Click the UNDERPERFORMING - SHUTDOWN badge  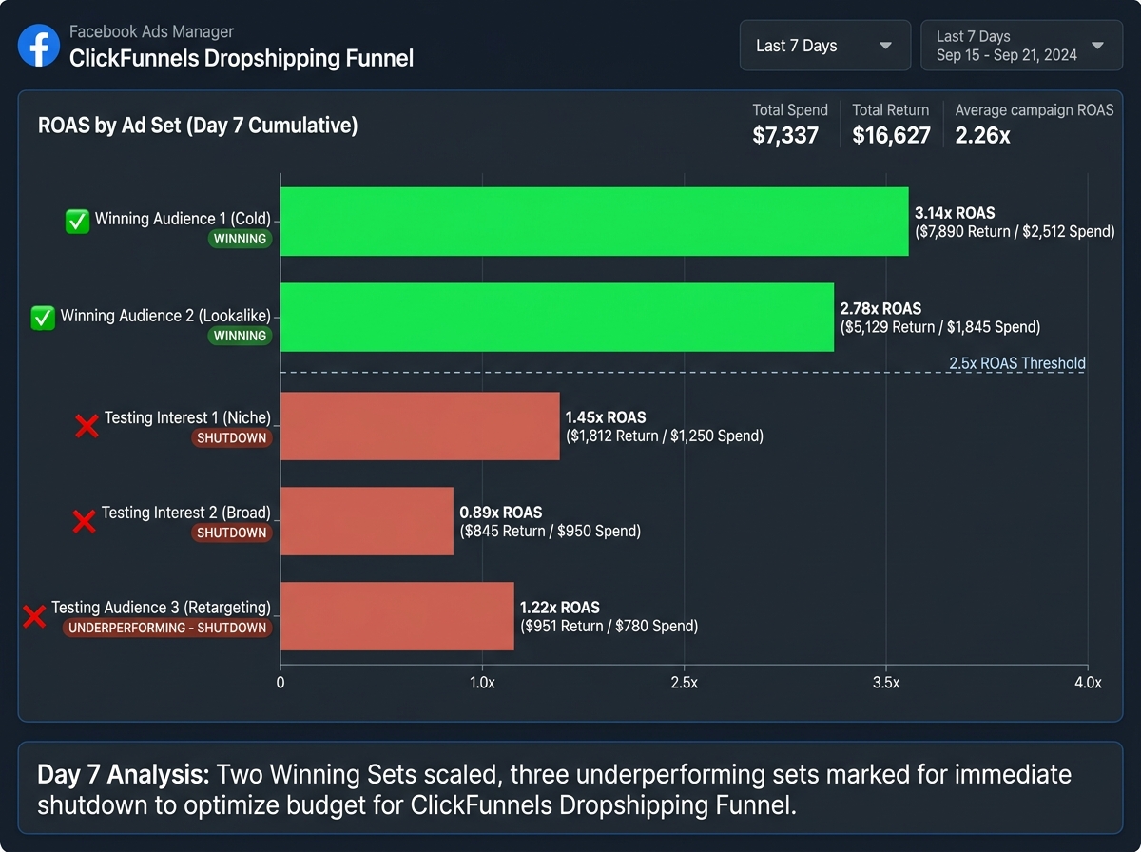[167, 628]
